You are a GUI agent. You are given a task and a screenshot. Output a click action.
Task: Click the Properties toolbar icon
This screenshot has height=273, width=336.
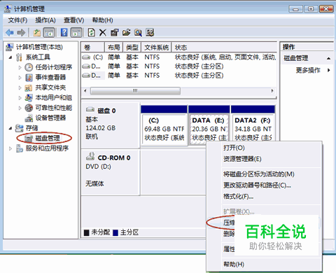(115, 33)
